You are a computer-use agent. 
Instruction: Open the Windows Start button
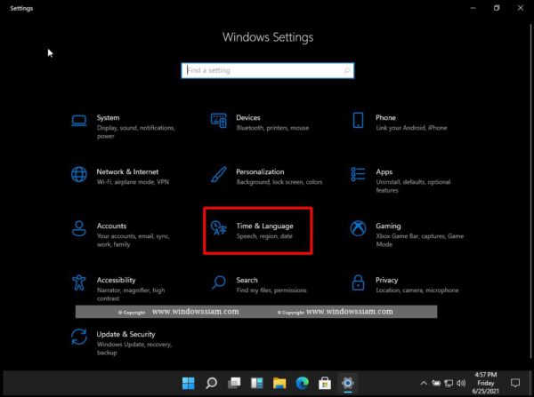pyautogui.click(x=189, y=384)
